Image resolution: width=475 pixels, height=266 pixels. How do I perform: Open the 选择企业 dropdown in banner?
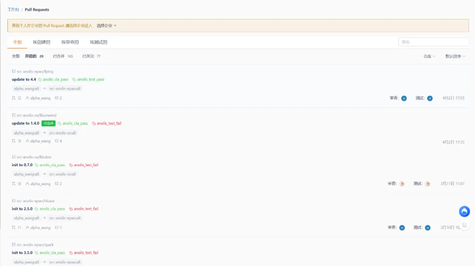click(106, 26)
